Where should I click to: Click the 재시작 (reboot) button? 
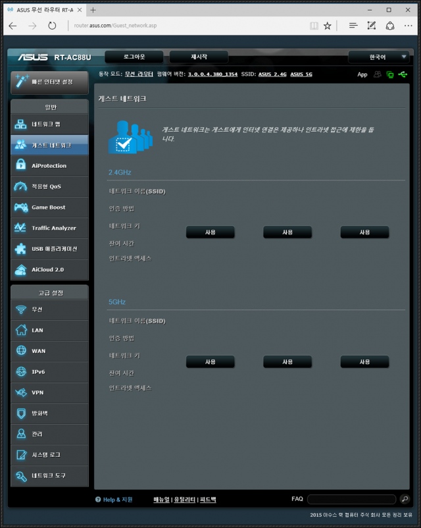pos(199,57)
